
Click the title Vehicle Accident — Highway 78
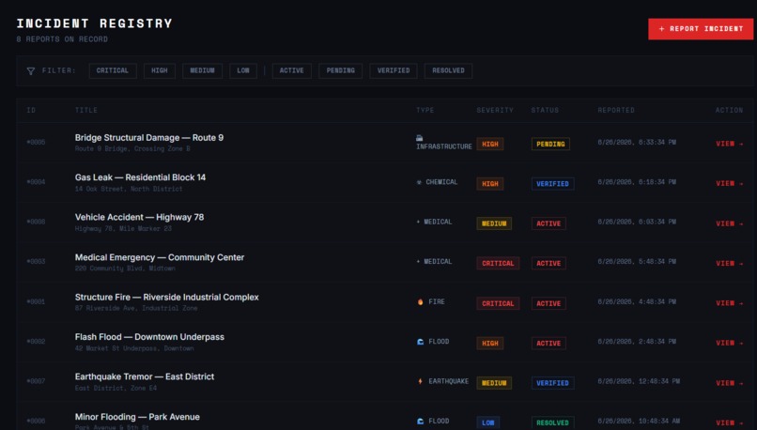click(x=139, y=217)
